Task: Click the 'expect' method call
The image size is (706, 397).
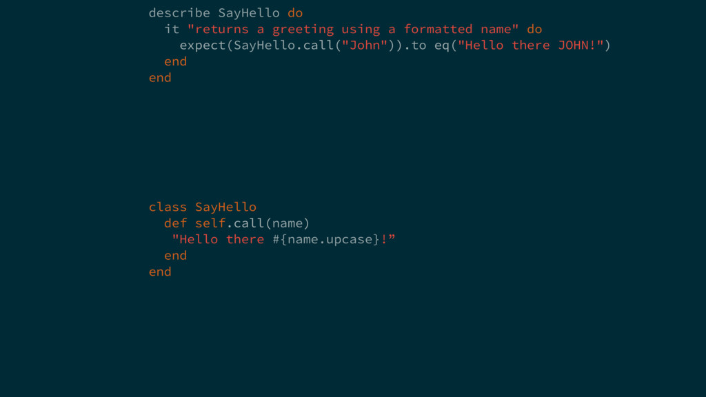Action: pos(203,45)
